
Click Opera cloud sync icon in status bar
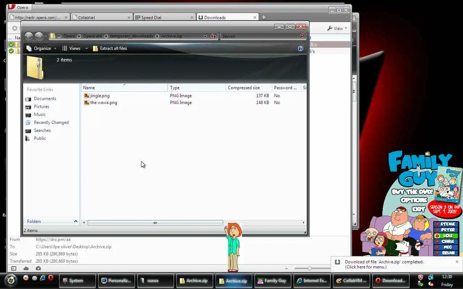tap(26, 268)
